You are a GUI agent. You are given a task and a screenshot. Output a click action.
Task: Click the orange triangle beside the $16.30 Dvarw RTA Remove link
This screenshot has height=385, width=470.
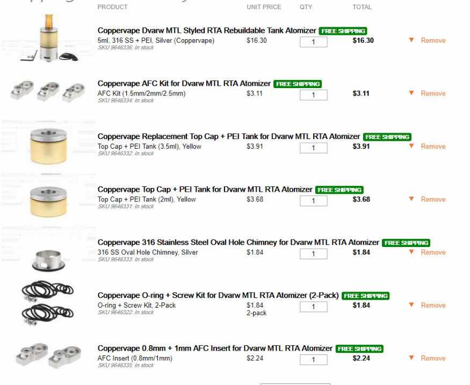(x=411, y=40)
